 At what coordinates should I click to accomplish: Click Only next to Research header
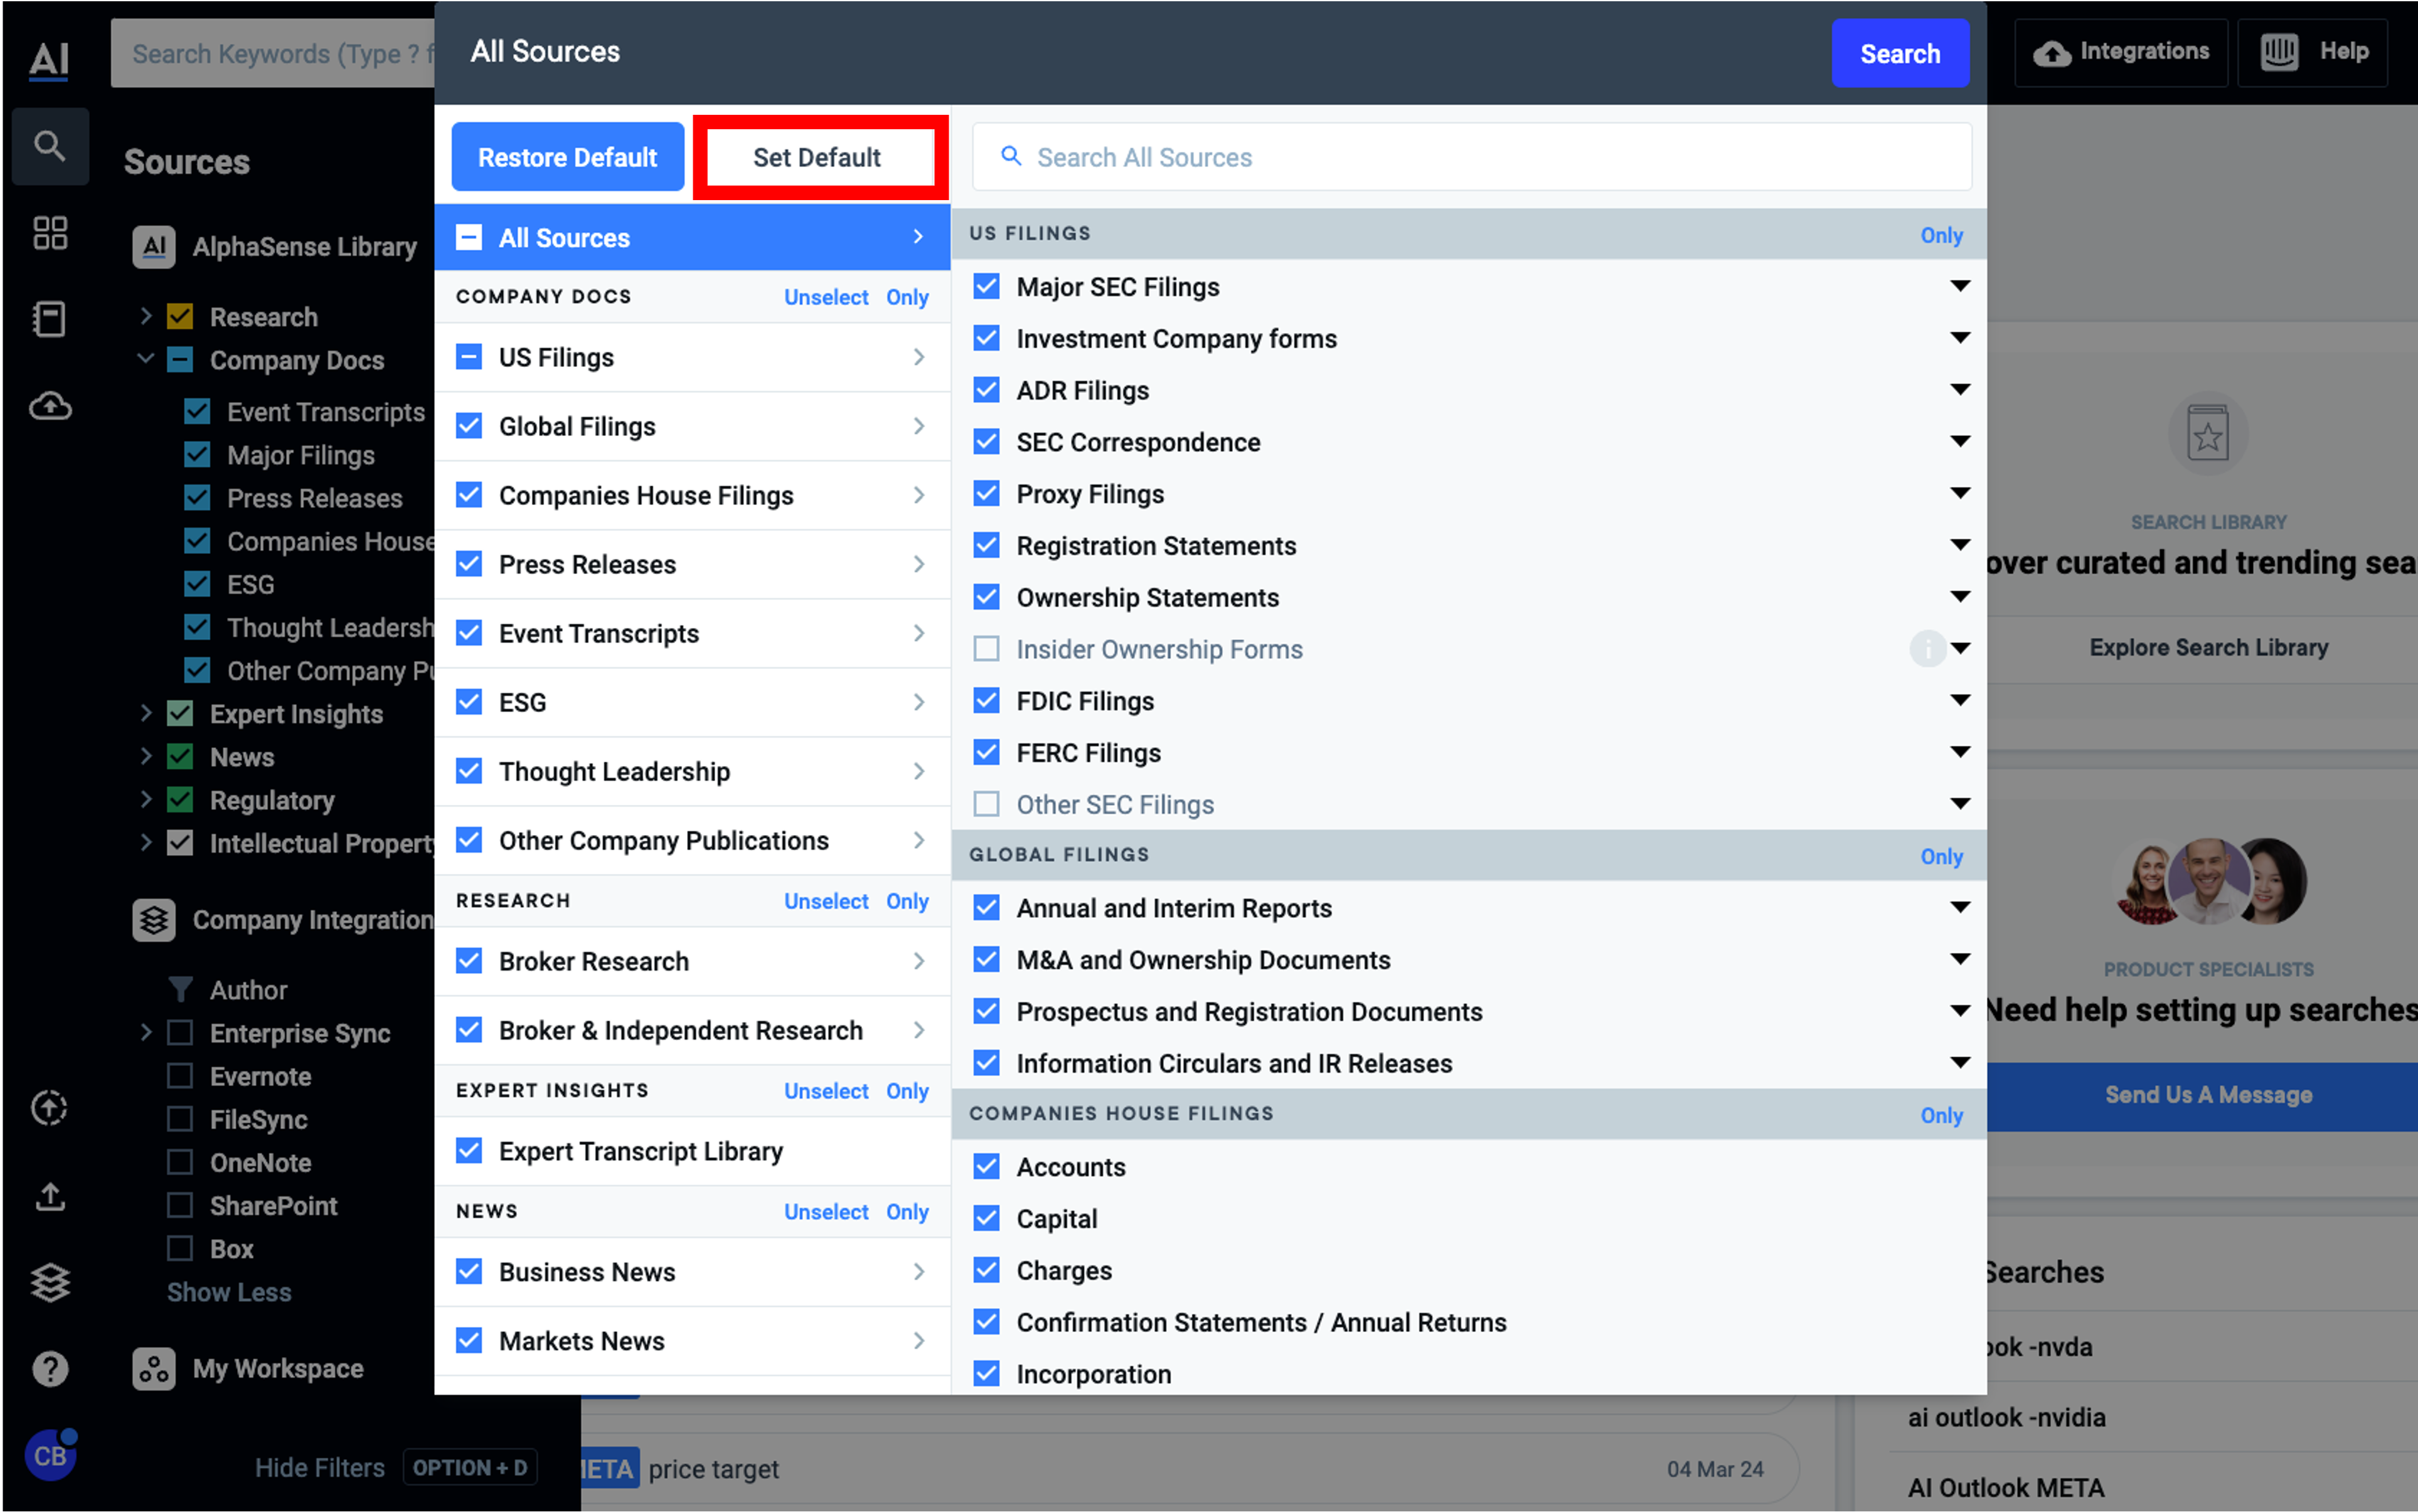tap(907, 901)
